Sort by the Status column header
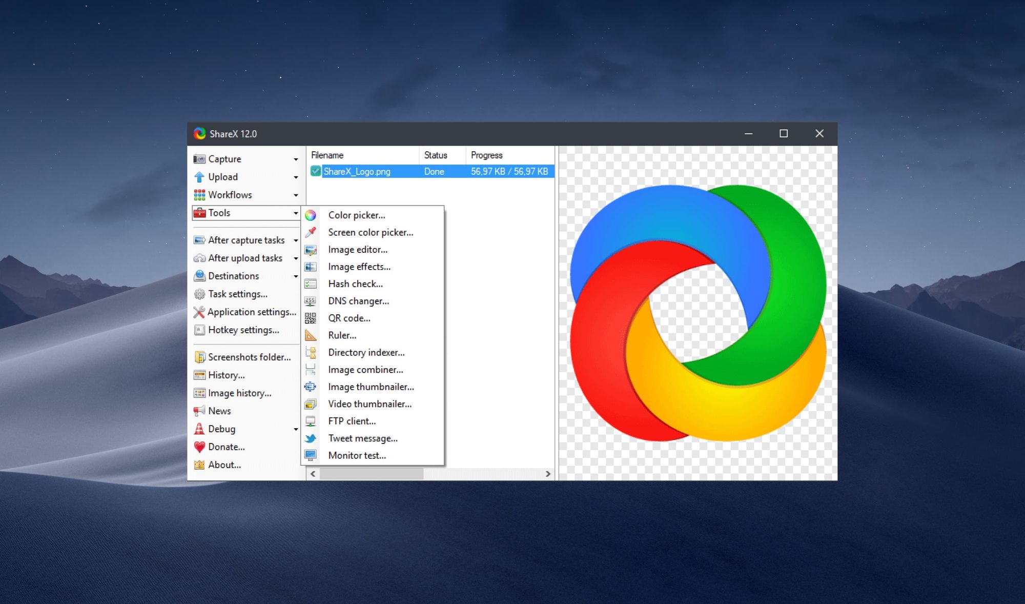This screenshot has height=604, width=1025. click(x=442, y=155)
